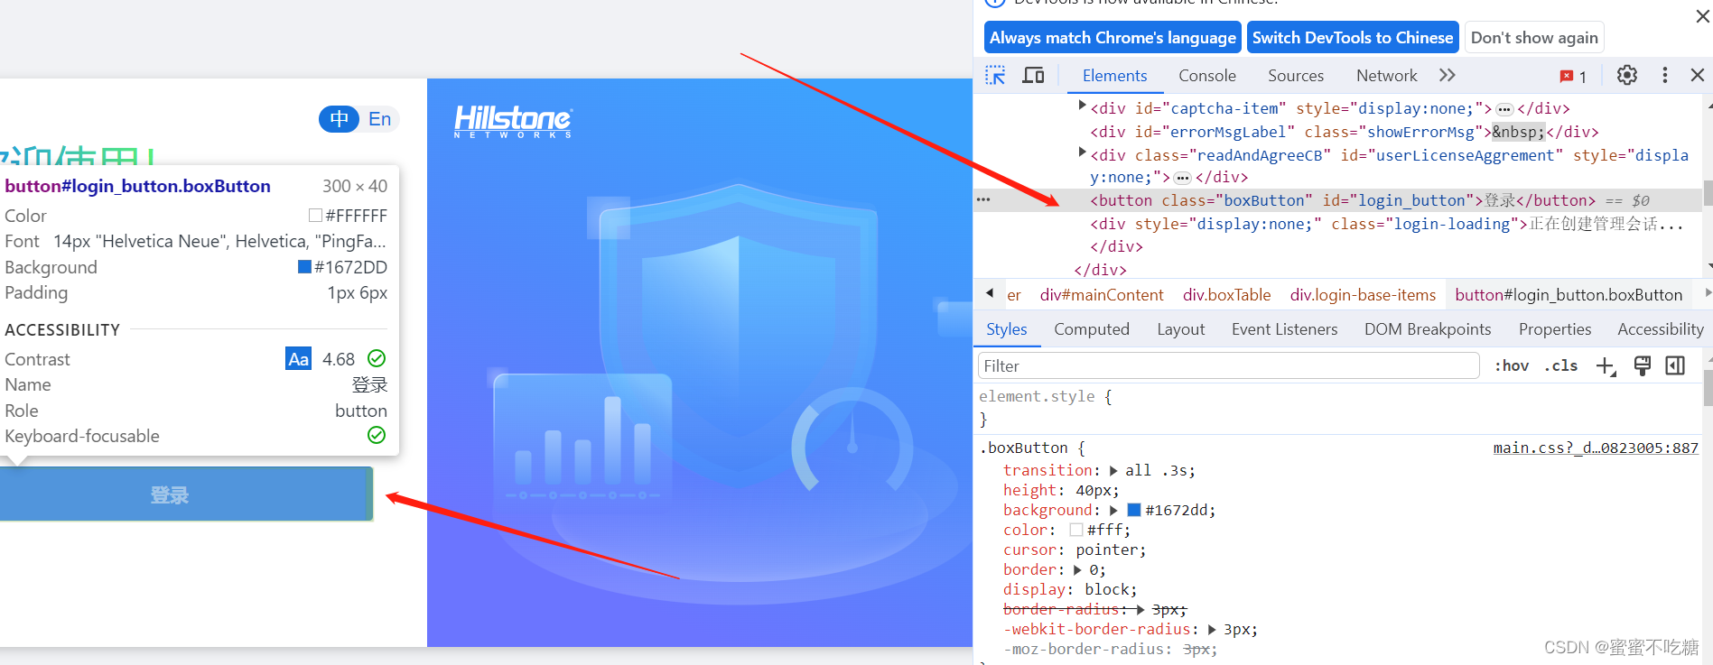Switch page language to En
The width and height of the screenshot is (1713, 665).
pos(380,119)
